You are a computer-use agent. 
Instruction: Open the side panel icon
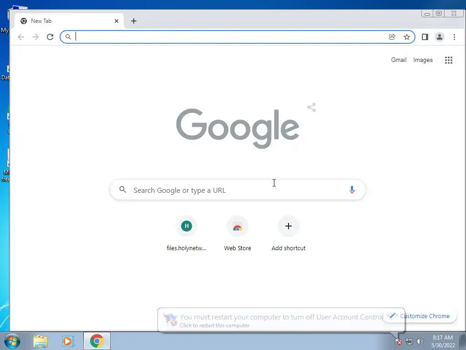click(x=425, y=37)
